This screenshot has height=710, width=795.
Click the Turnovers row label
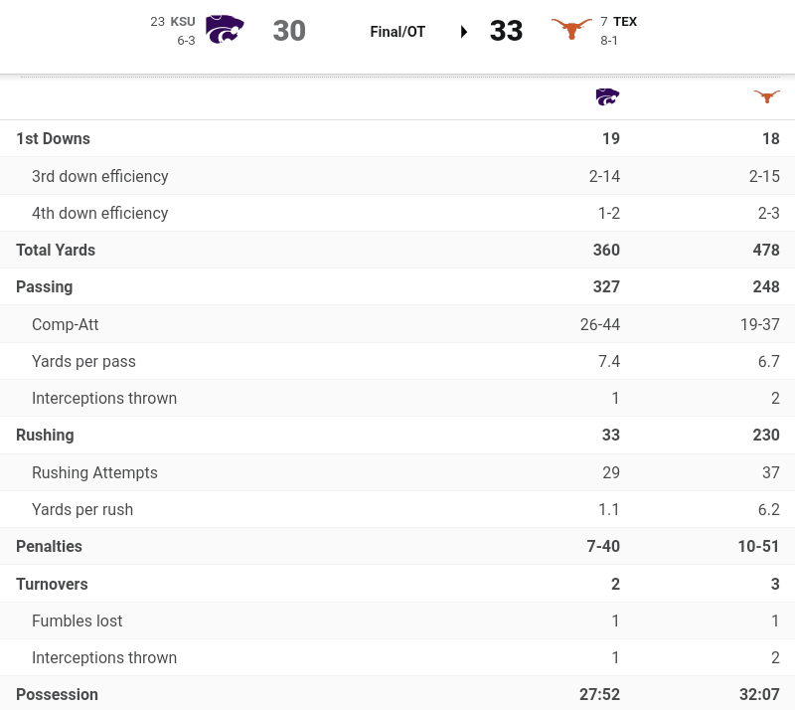[x=52, y=585]
